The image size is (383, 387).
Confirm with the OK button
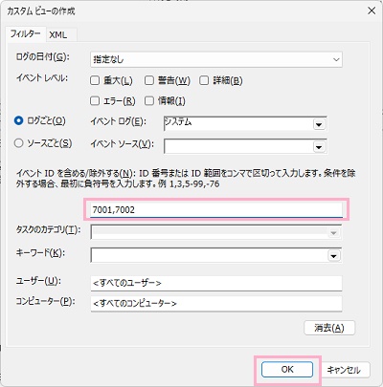tap(287, 370)
